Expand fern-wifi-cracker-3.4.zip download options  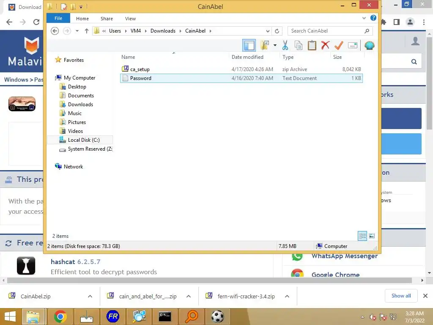point(287,296)
